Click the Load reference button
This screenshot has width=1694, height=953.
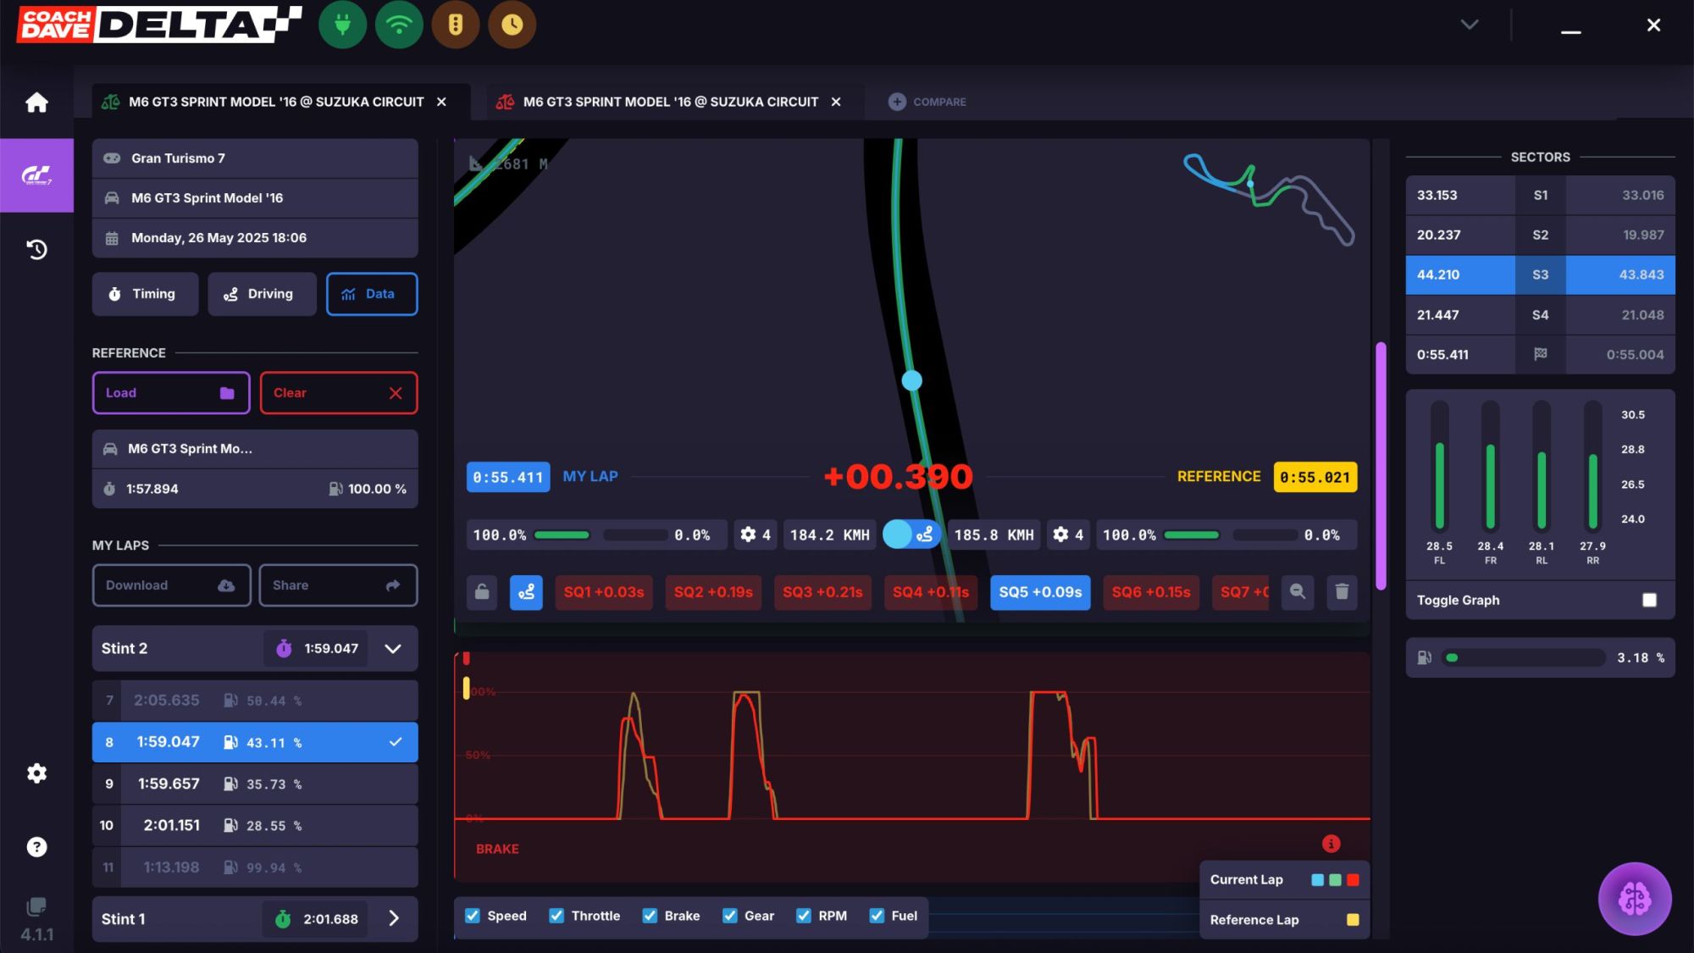pyautogui.click(x=170, y=393)
